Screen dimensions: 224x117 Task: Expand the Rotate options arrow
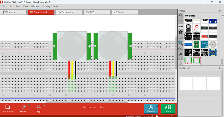[29, 105]
